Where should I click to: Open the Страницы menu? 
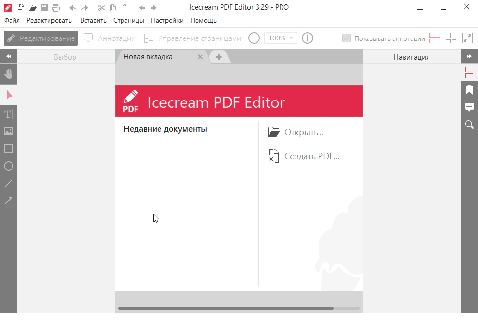(129, 21)
